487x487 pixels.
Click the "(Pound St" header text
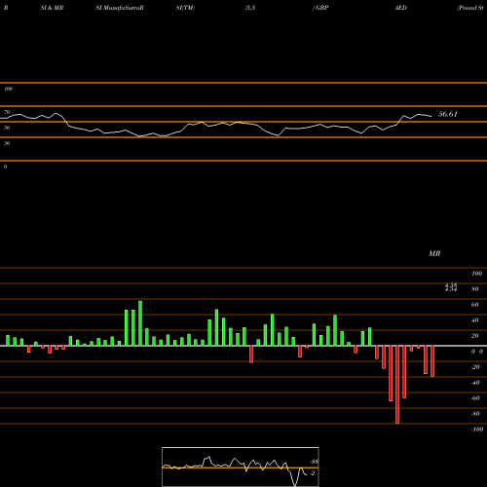(470, 8)
